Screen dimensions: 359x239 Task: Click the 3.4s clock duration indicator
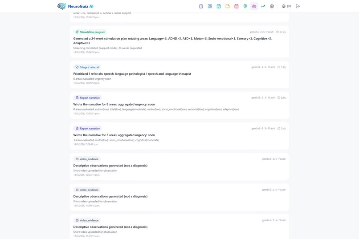pos(281,129)
